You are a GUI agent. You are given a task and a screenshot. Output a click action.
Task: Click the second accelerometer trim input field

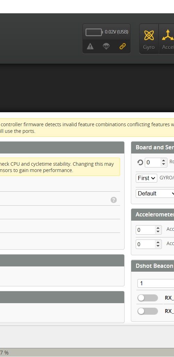point(149,244)
